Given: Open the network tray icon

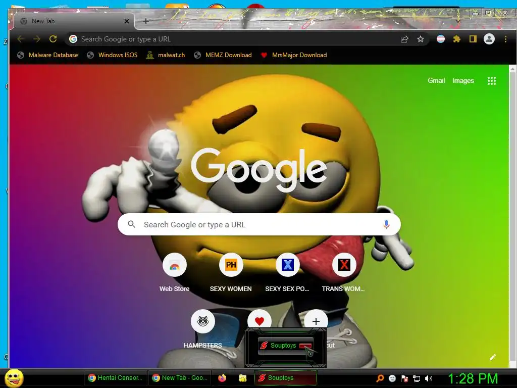Looking at the screenshot, I should pyautogui.click(x=417, y=378).
